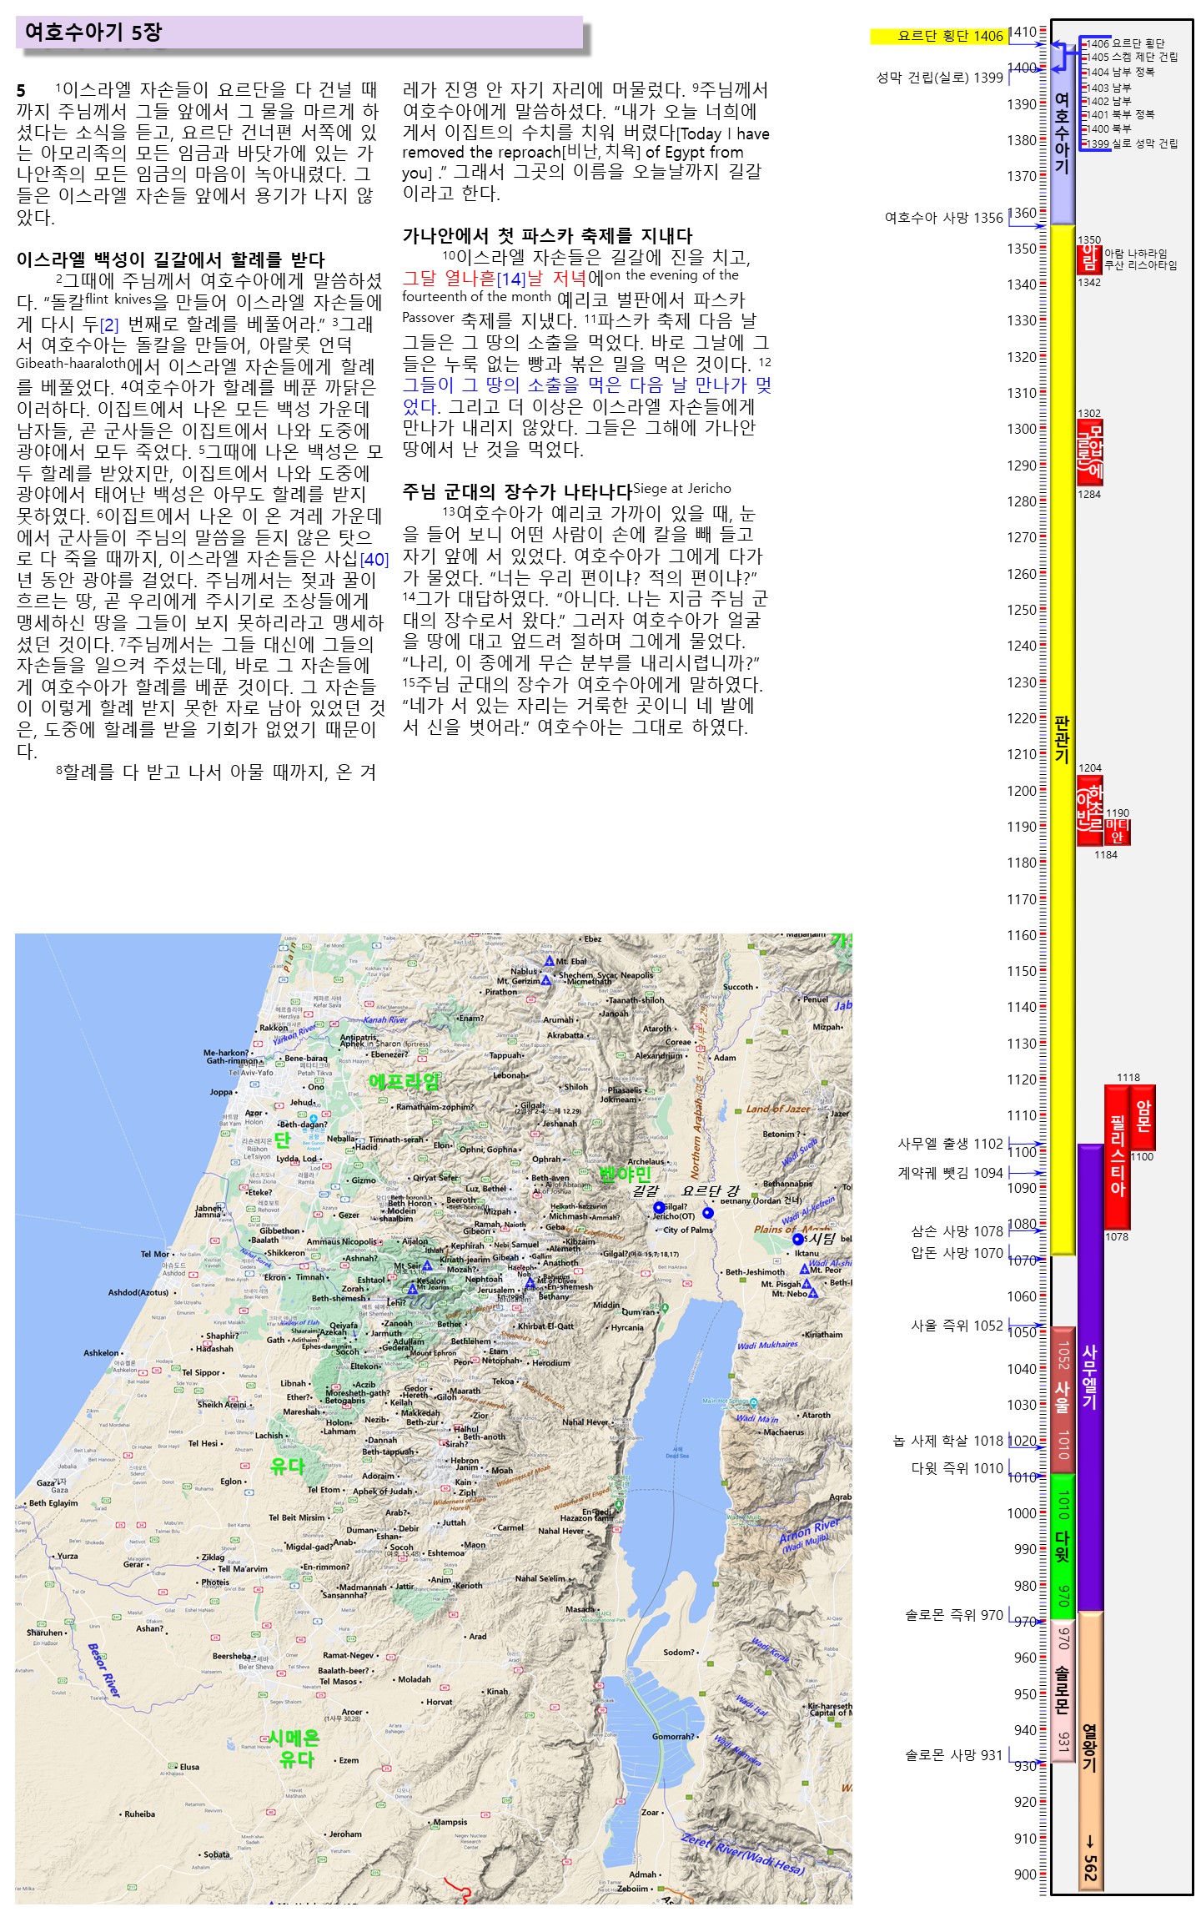Select timeline event 솔로몬 사망 931
The image size is (1201, 1917).
[x=954, y=1756]
